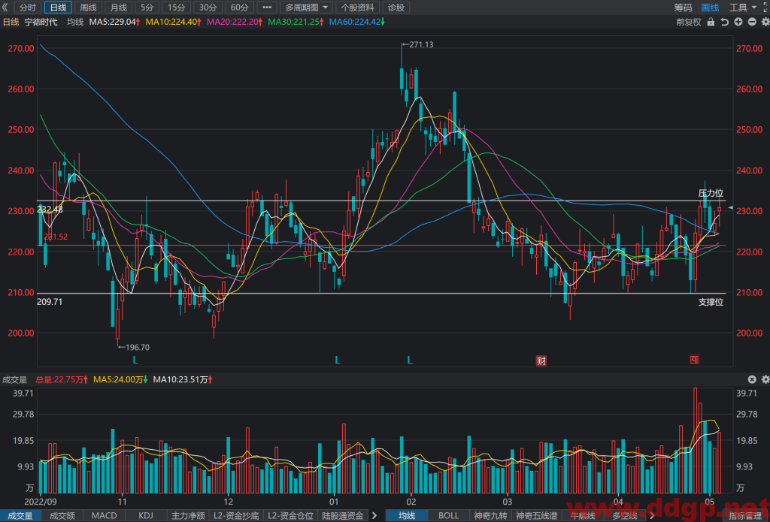This screenshot has height=522, width=770.
Task: Select the 支撑位 support line label
Action: 711,302
